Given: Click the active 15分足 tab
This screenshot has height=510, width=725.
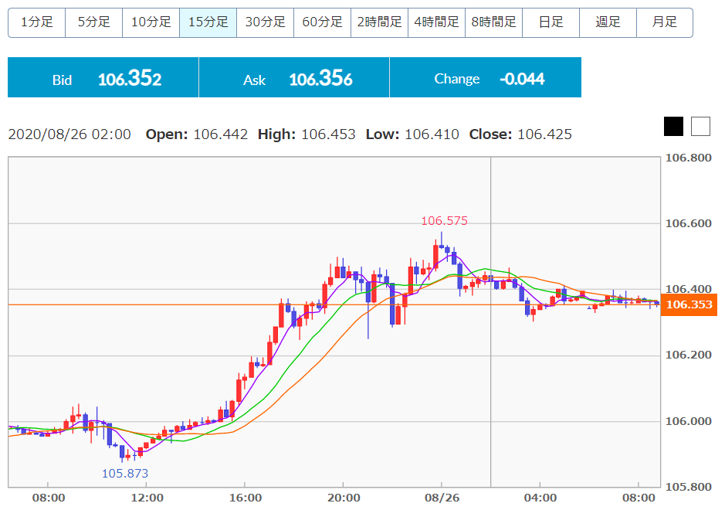Looking at the screenshot, I should point(208,22).
